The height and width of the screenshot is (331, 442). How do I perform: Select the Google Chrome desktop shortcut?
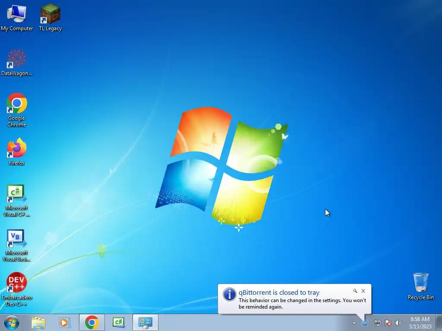pos(17,110)
